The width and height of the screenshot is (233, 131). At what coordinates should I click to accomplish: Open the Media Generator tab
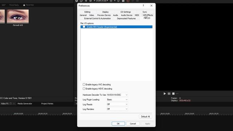[25, 103]
